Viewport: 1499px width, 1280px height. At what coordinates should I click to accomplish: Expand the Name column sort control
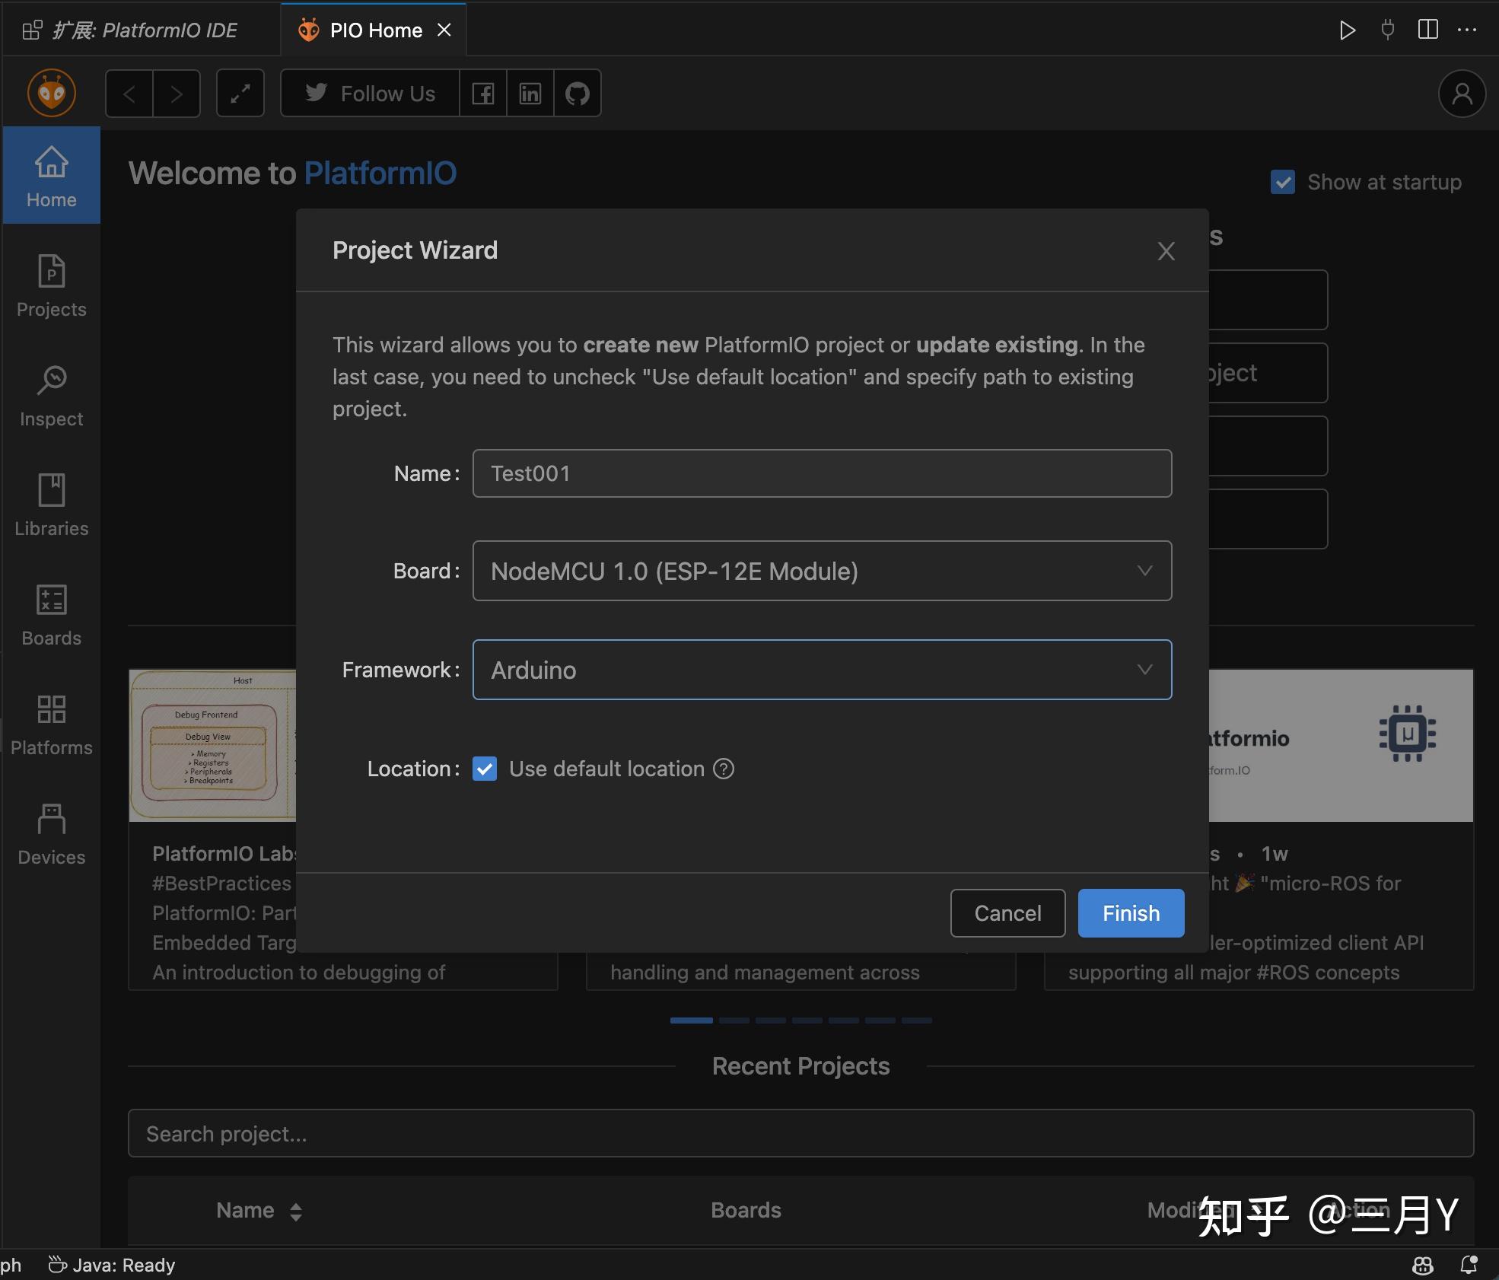295,1210
